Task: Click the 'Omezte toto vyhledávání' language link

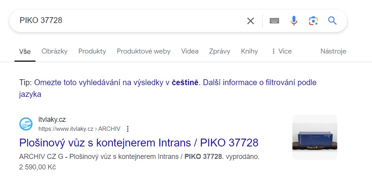Action: (116, 83)
